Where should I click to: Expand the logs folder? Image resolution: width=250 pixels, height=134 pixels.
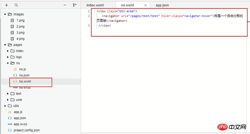coord(7,57)
